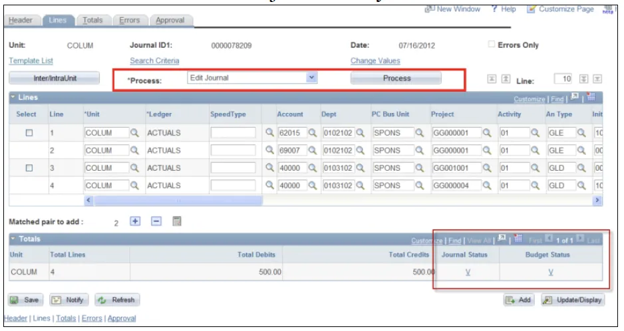This screenshot has width=624, height=331.
Task: Click SpeedType field in line 3
Action: (x=234, y=168)
